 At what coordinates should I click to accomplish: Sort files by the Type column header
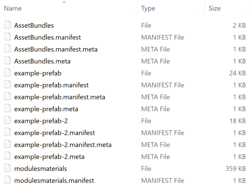[x=148, y=8]
